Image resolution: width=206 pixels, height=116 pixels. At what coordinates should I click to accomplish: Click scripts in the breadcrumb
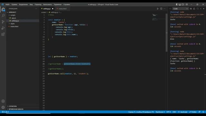coord(43,12)
